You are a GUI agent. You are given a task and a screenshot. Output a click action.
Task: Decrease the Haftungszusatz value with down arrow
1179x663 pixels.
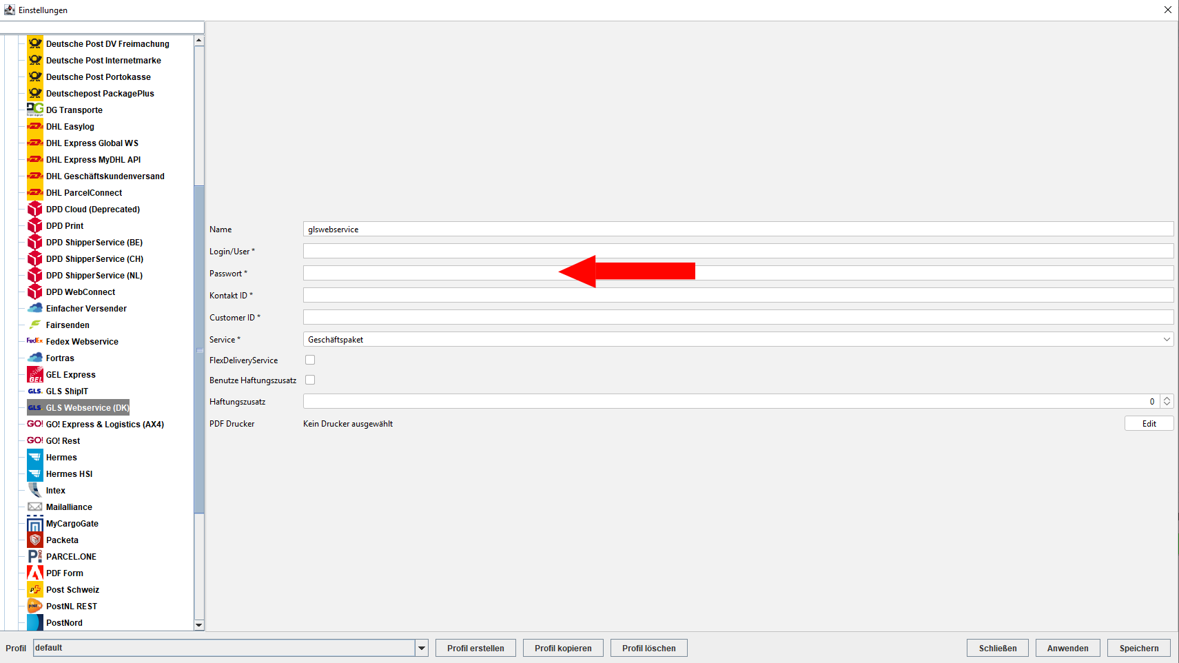point(1167,405)
